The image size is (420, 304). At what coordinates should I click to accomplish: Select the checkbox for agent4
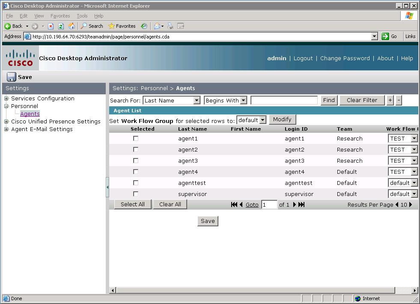click(136, 172)
